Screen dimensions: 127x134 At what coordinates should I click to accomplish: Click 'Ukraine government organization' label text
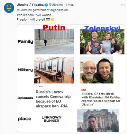(44, 10)
